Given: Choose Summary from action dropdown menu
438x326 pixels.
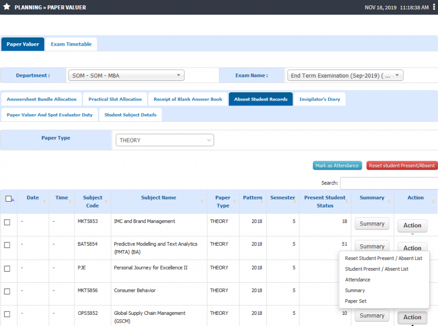Looking at the screenshot, I should (x=355, y=291).
